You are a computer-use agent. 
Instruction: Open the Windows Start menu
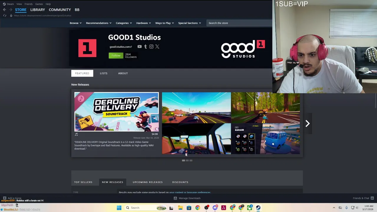coord(119,208)
